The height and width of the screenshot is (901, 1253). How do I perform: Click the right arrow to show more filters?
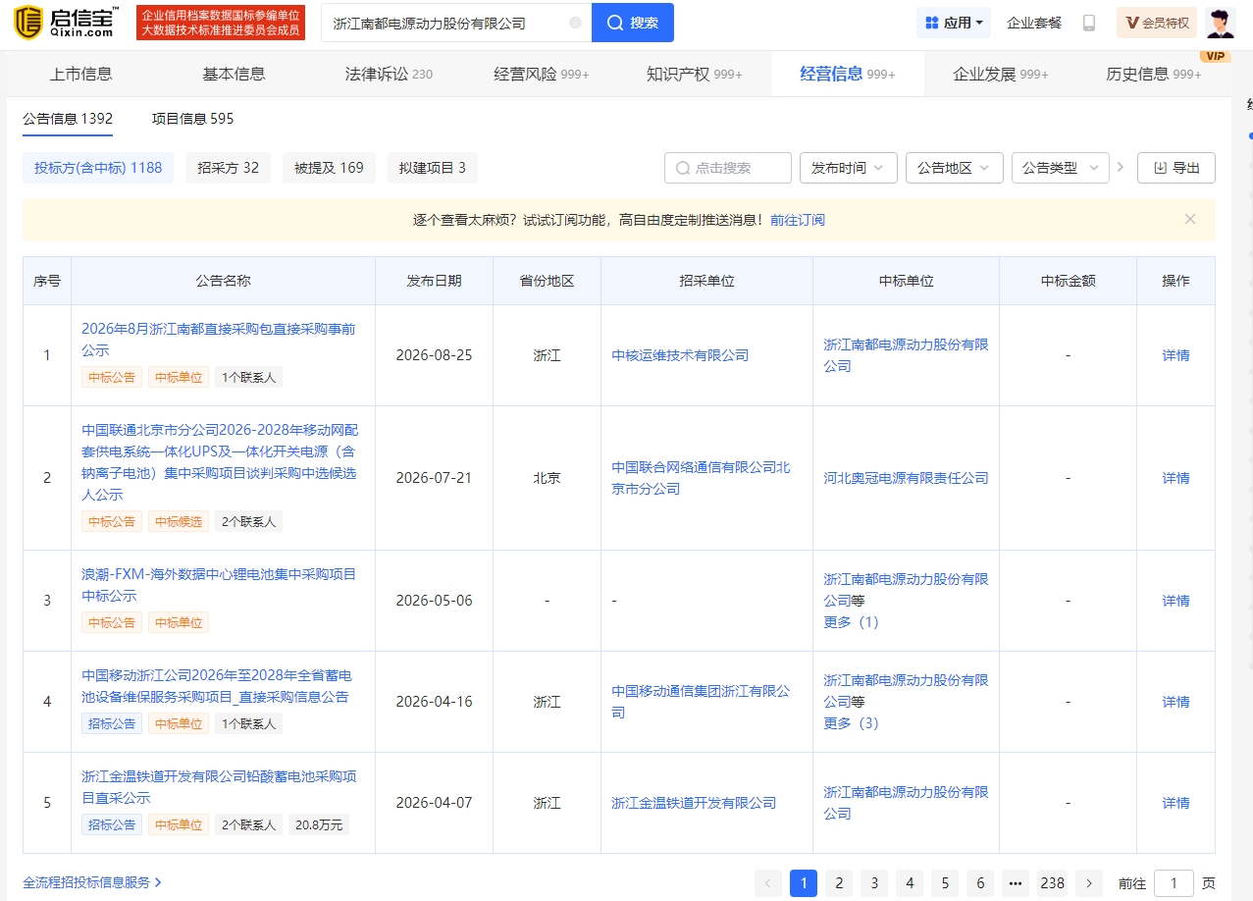[x=1121, y=168]
